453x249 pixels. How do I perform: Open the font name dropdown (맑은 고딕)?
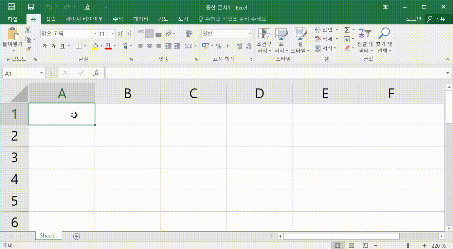95,34
